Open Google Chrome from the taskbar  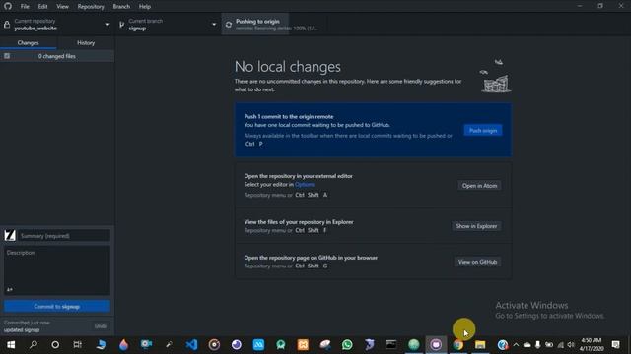point(457,344)
